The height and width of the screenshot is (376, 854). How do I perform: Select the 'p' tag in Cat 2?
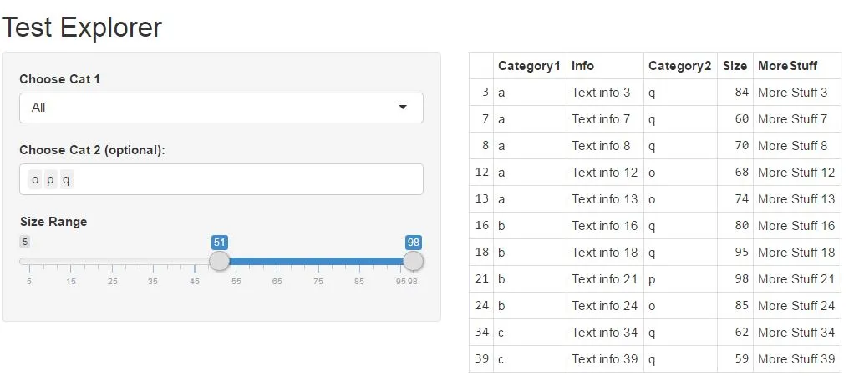[51, 179]
